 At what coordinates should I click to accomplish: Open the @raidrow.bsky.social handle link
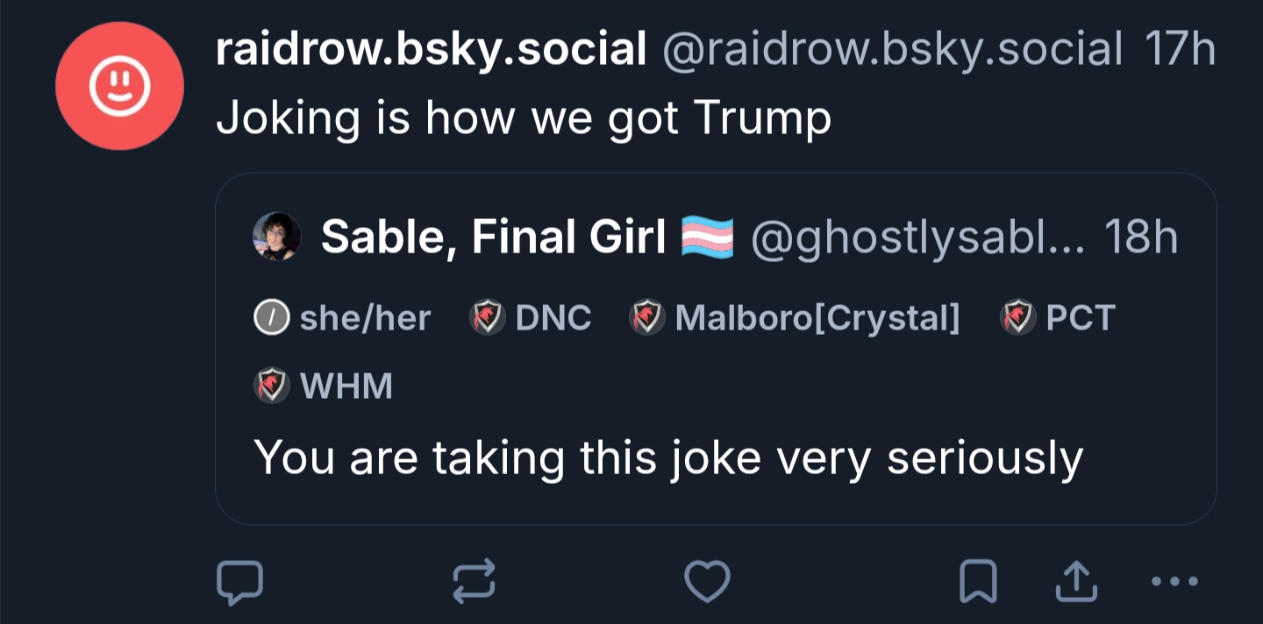click(892, 49)
